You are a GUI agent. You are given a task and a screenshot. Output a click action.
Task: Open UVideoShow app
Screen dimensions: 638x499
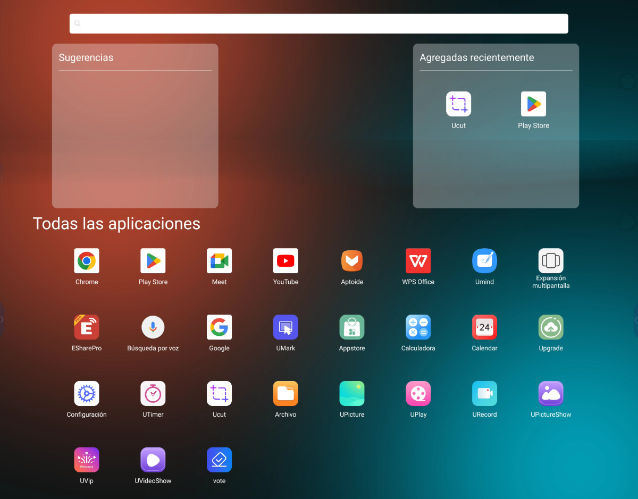[153, 460]
